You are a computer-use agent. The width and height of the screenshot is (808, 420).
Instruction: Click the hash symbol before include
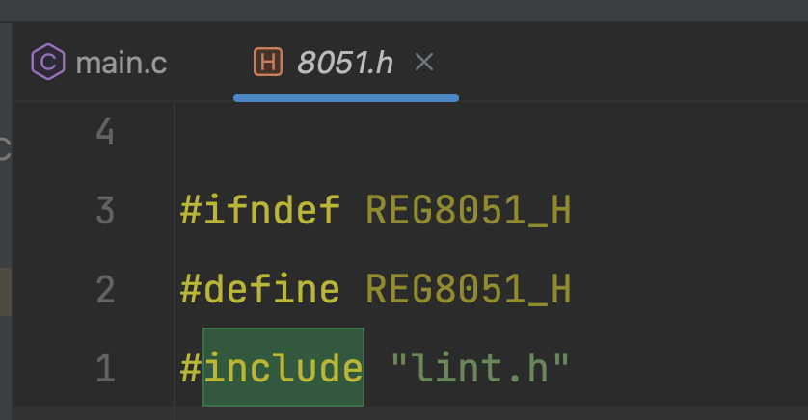(191, 367)
